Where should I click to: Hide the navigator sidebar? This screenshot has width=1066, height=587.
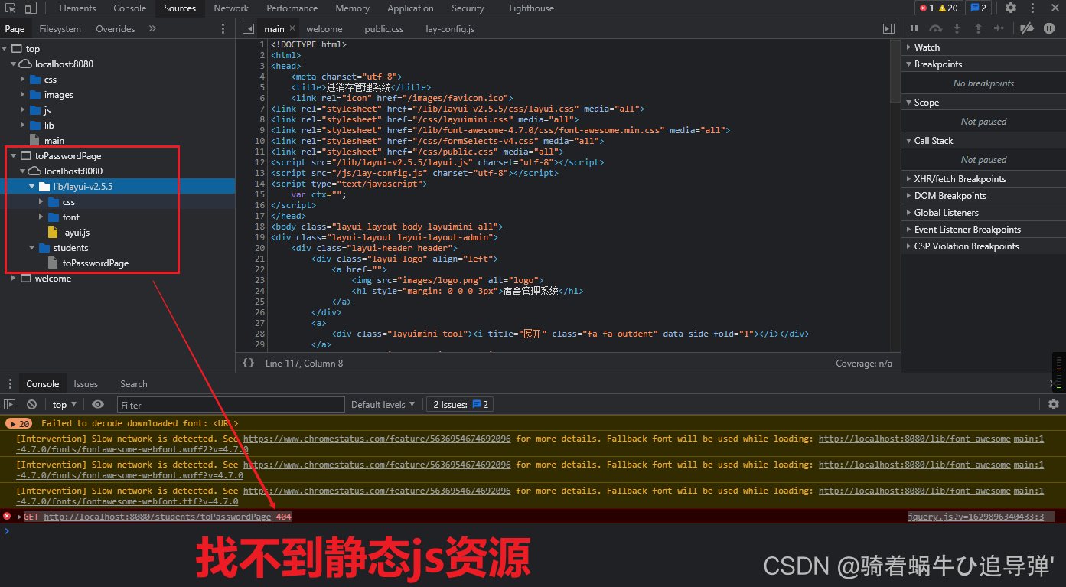248,29
